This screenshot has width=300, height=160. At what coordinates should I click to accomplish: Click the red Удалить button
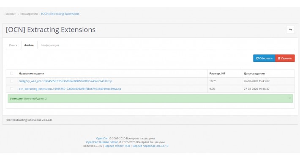[285, 58]
